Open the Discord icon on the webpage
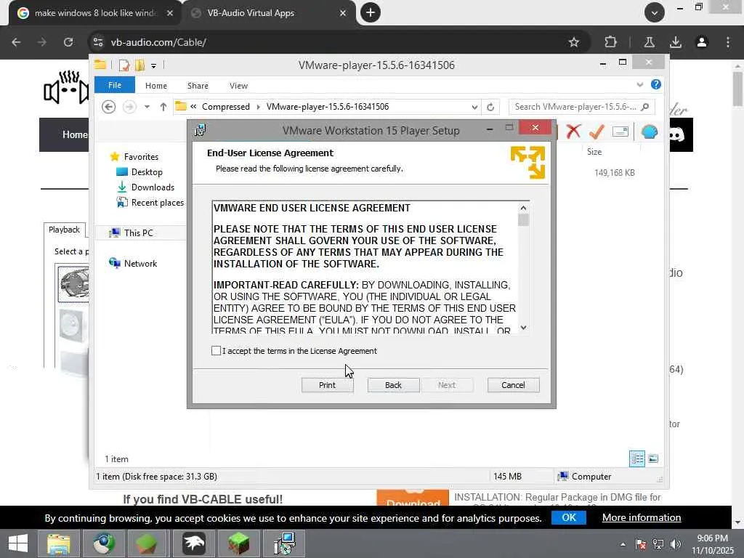The width and height of the screenshot is (744, 558). coord(676,135)
